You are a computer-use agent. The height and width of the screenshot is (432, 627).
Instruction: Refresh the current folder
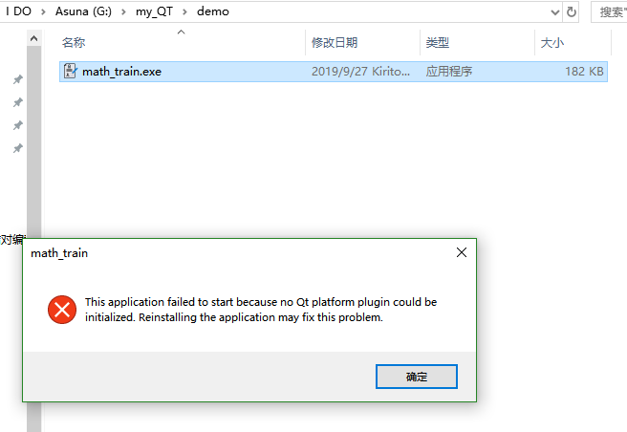pyautogui.click(x=572, y=12)
